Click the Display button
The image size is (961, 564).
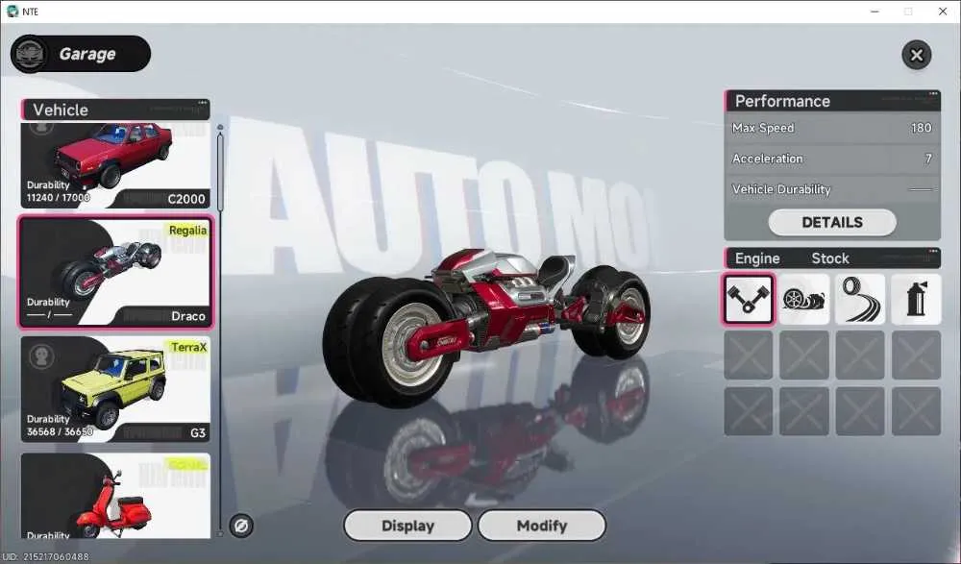coord(407,526)
